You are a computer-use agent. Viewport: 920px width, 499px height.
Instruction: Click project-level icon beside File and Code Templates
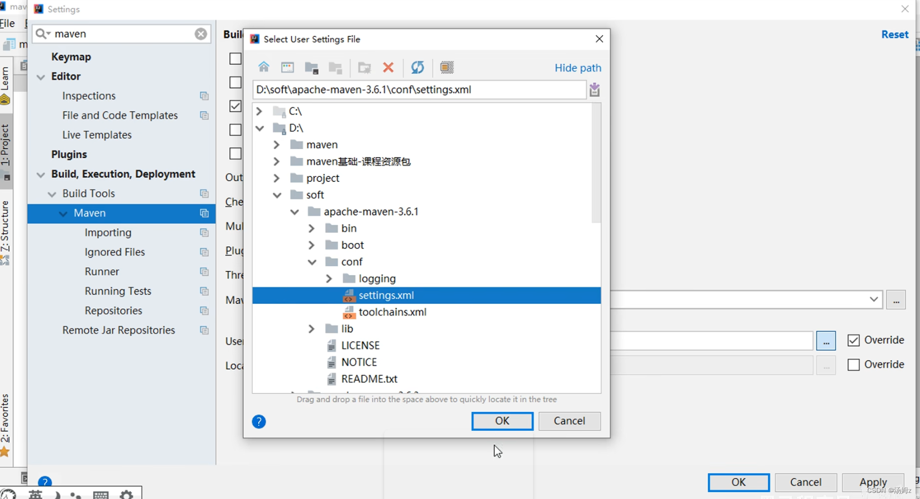pos(204,115)
